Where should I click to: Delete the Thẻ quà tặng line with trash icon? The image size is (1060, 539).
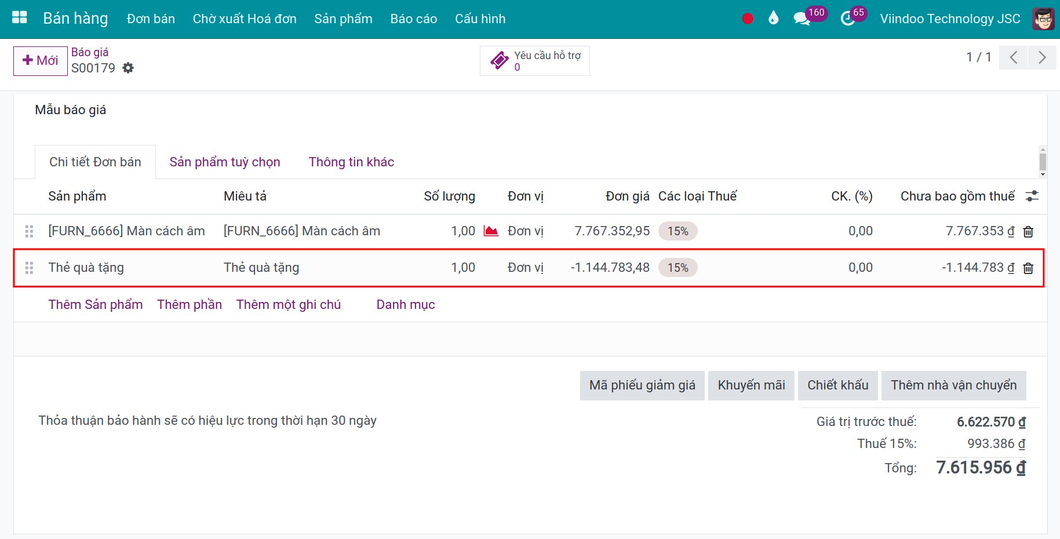[x=1028, y=268]
